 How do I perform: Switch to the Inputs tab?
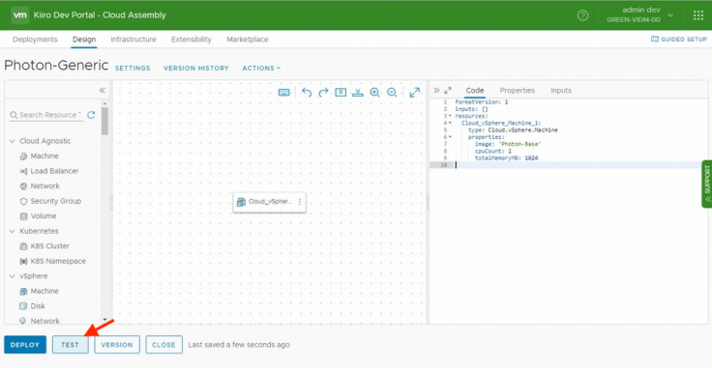tap(561, 90)
